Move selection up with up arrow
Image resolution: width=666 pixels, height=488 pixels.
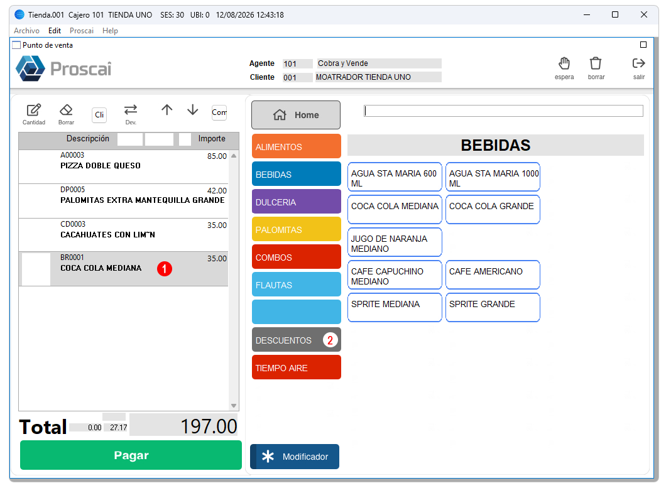(167, 110)
